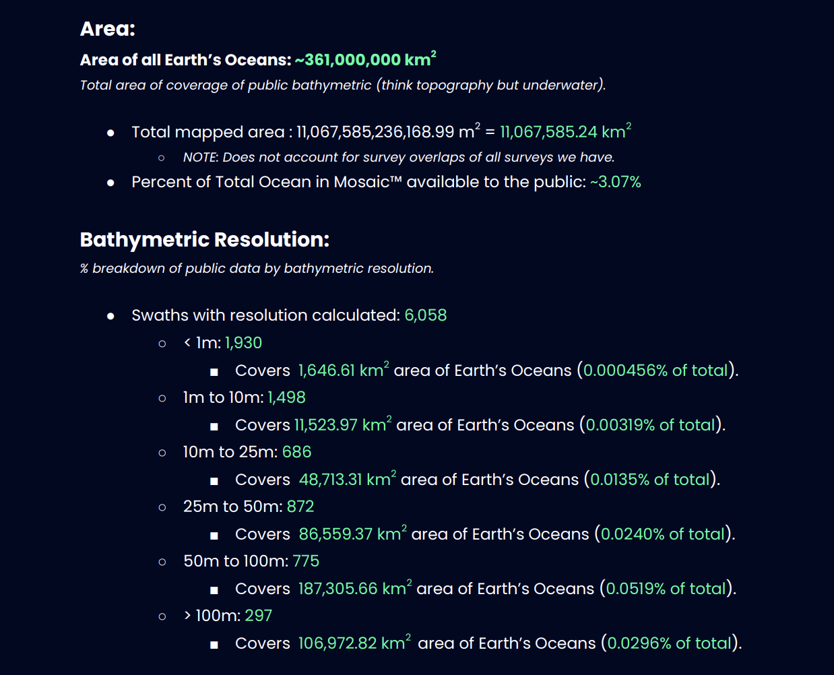The image size is (834, 675).
Task: Click the '187,305.66 km²' area value
Action: click(x=355, y=588)
